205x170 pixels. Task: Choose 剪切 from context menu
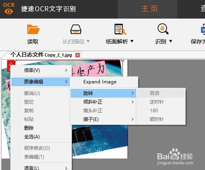[41, 102]
